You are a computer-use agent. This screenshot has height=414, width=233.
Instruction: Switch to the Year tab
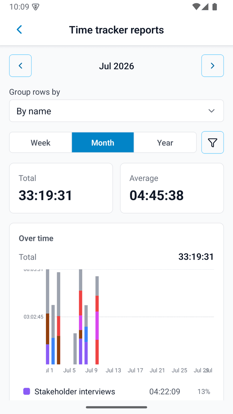click(x=165, y=143)
